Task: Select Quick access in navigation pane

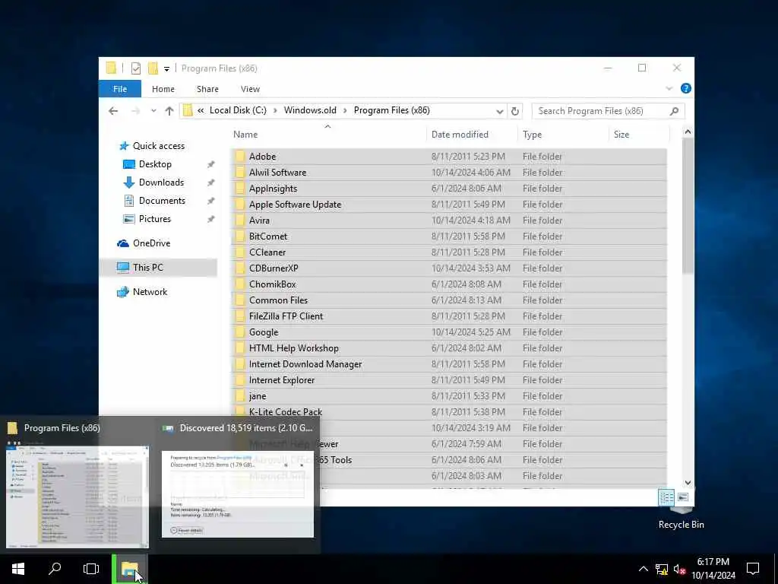Action: click(x=158, y=146)
